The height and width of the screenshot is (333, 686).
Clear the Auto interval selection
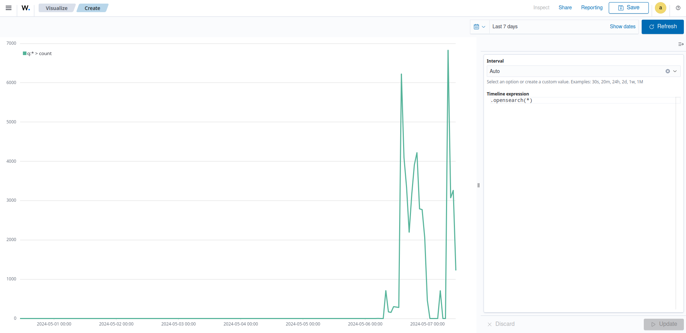click(667, 71)
